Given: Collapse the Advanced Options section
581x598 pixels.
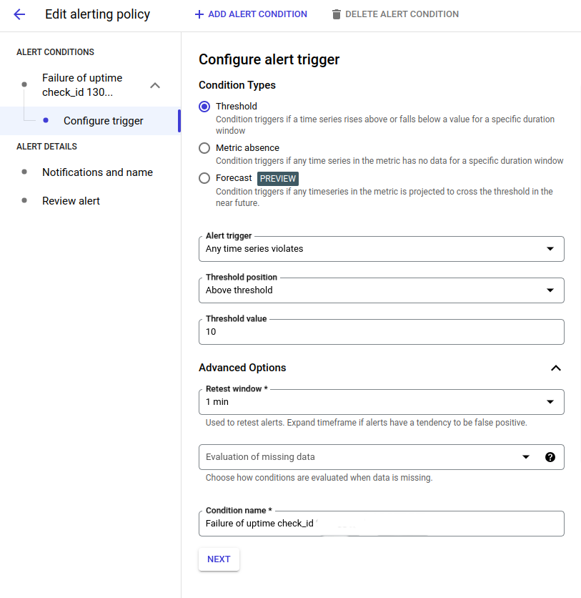Looking at the screenshot, I should pyautogui.click(x=556, y=368).
